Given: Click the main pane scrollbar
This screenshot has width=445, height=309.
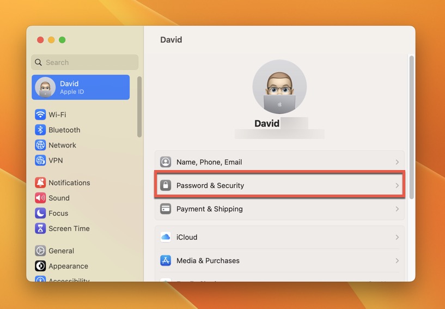Looking at the screenshot, I should (412, 127).
